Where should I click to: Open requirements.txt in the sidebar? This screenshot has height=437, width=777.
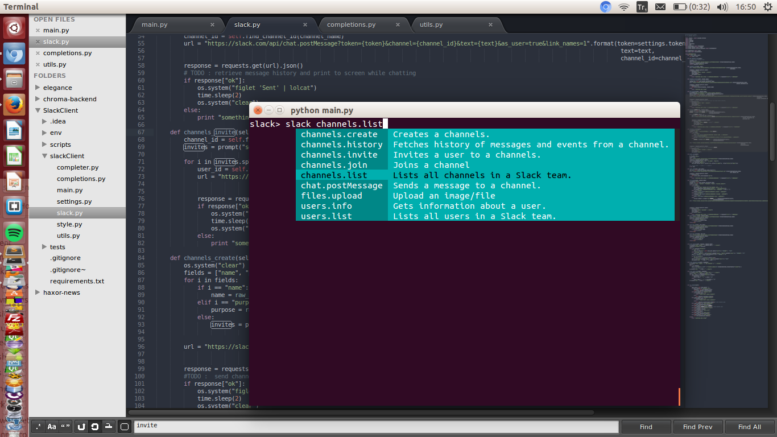77,281
